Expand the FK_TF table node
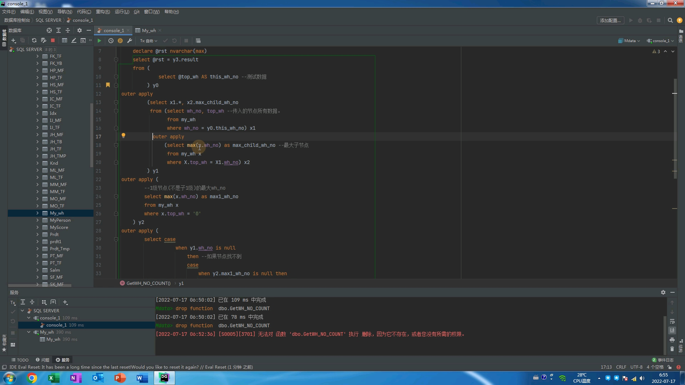Image resolution: width=685 pixels, height=385 pixels. [x=37, y=56]
